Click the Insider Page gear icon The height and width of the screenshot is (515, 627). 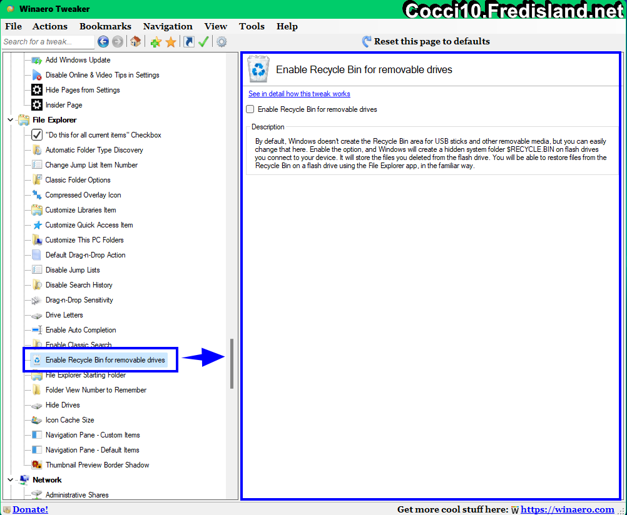(x=37, y=105)
